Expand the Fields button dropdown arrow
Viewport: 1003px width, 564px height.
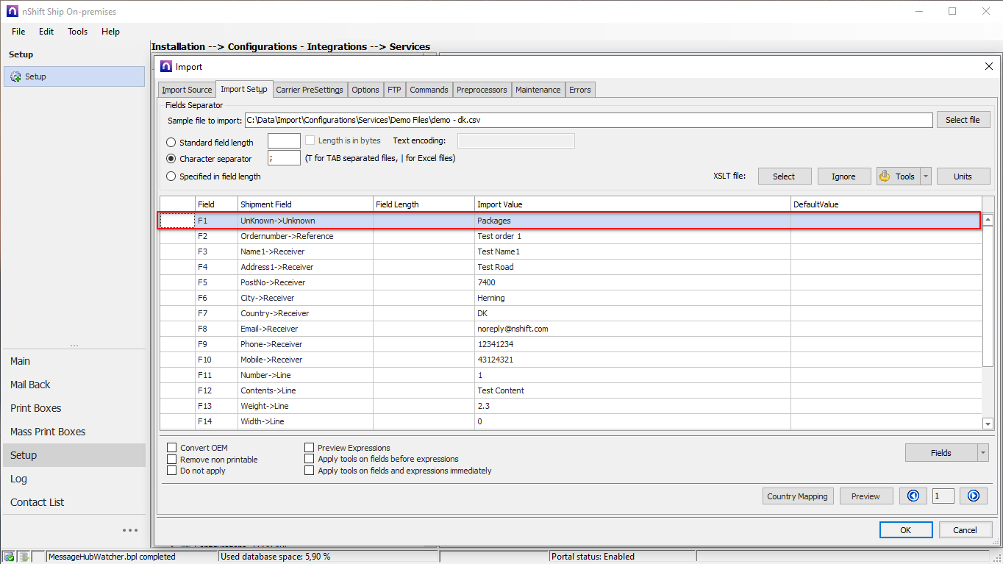pyautogui.click(x=983, y=453)
